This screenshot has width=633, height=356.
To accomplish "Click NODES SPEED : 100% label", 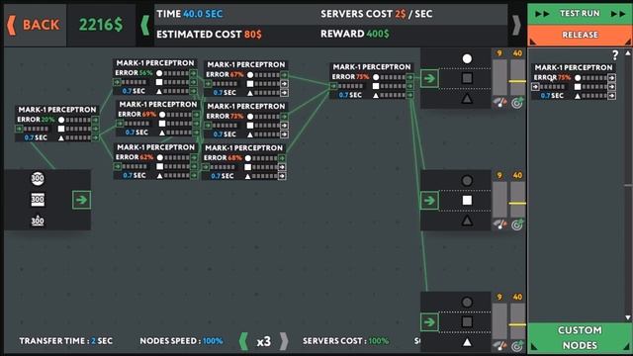I will tap(181, 341).
